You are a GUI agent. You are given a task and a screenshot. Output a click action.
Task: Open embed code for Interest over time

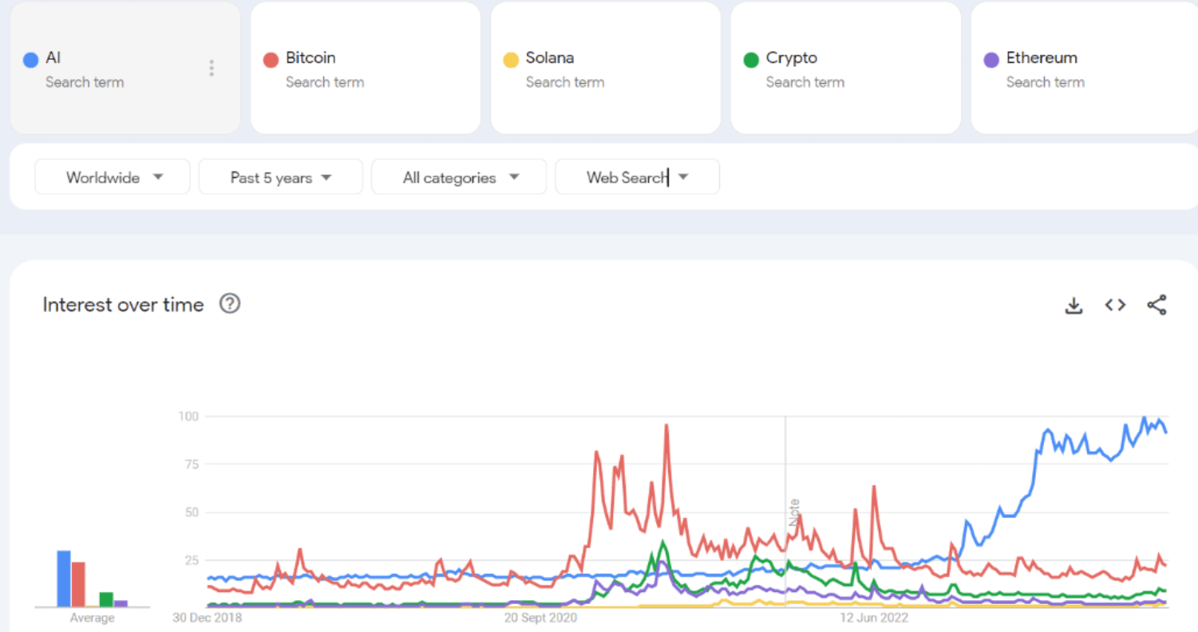[1115, 305]
